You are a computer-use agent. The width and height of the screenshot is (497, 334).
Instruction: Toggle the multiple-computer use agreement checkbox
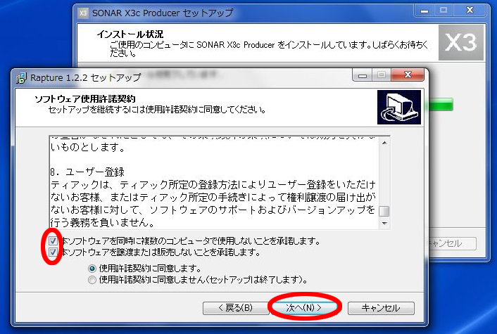[53, 241]
